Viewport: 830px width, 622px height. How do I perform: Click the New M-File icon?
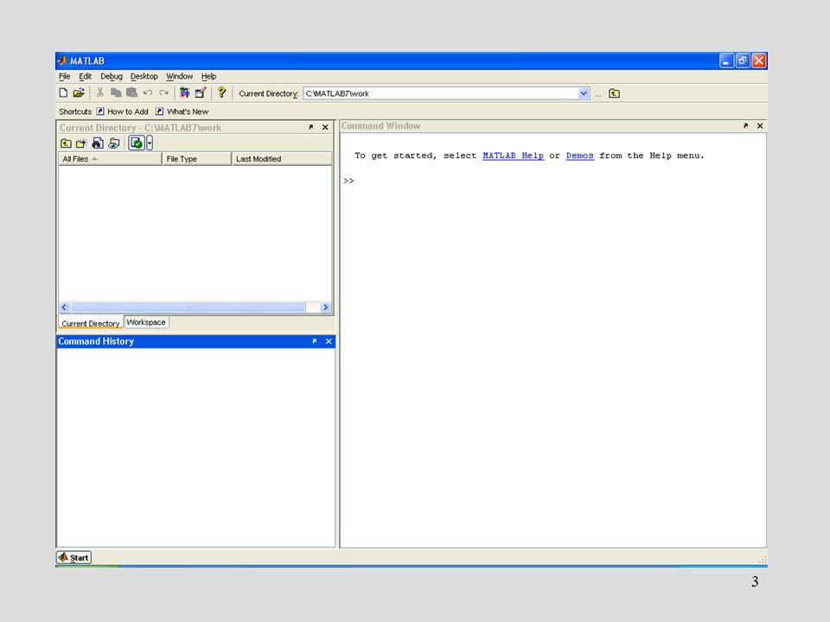click(x=63, y=93)
